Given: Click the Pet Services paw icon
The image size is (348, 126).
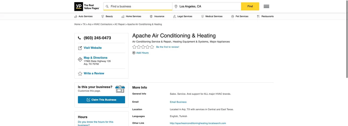Looking at the screenshot, I should 233,16.
